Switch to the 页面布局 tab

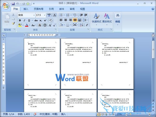(x=38, y=9)
